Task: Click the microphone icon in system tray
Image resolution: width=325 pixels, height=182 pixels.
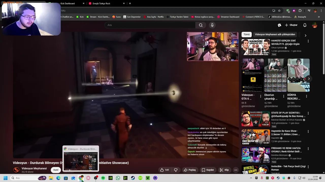Action: click(x=294, y=178)
